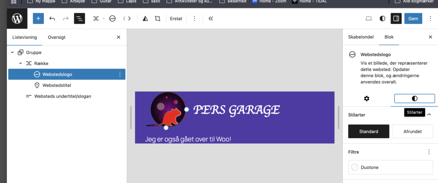Screen dimensions: 438x183
Task: Click the Gem save button
Action: click(413, 18)
